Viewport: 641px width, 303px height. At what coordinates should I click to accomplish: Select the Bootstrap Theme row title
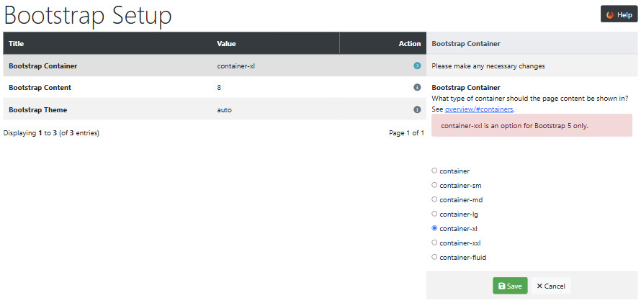click(x=37, y=109)
